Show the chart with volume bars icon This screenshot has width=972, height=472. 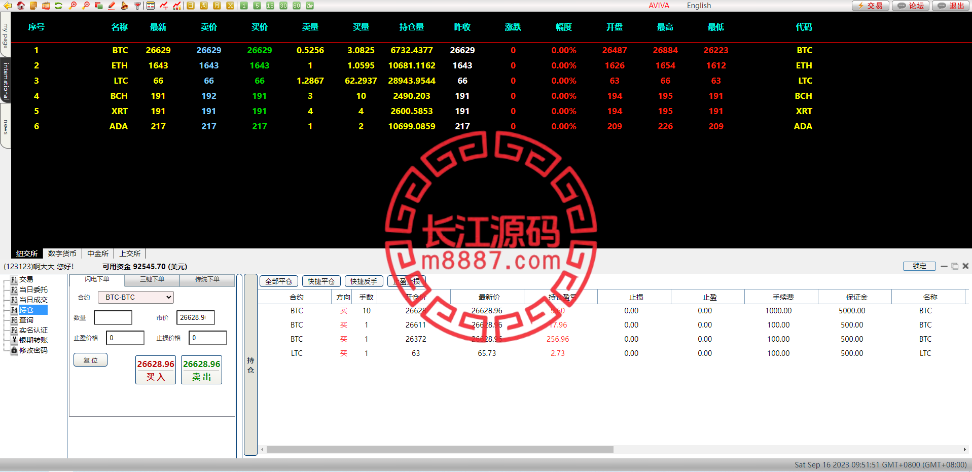pos(177,6)
